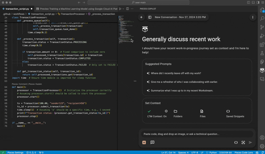
Task: Open the Testing flask view
Action: point(262,53)
